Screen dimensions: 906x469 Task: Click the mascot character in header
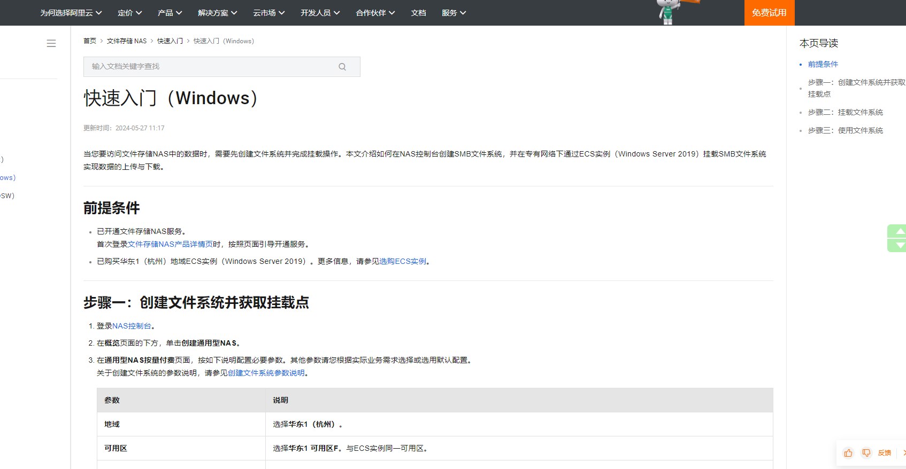coord(667,12)
